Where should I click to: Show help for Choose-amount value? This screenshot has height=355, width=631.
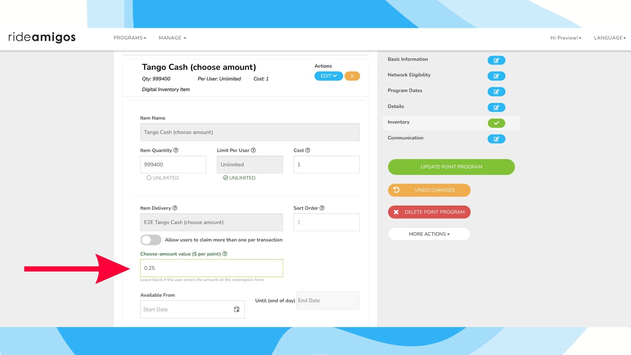[225, 254]
